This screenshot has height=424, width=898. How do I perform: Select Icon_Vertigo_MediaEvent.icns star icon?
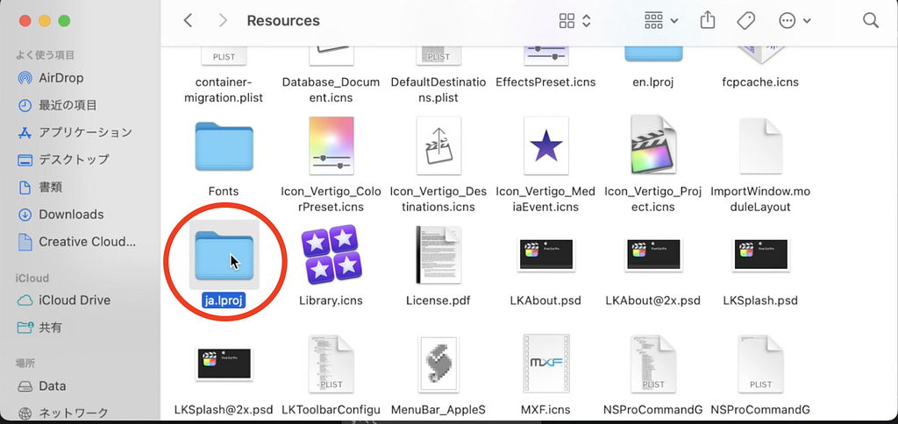coord(545,145)
